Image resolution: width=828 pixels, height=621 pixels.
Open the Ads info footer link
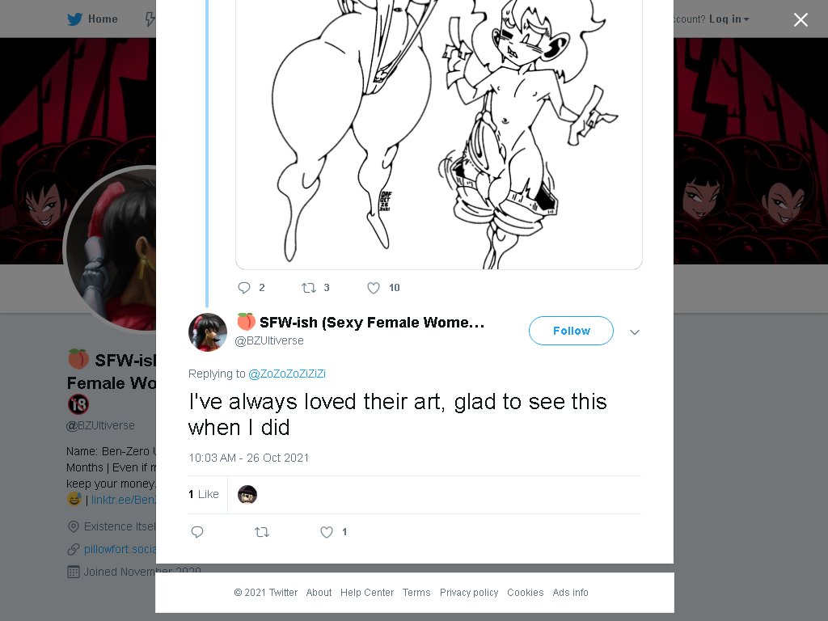click(570, 593)
